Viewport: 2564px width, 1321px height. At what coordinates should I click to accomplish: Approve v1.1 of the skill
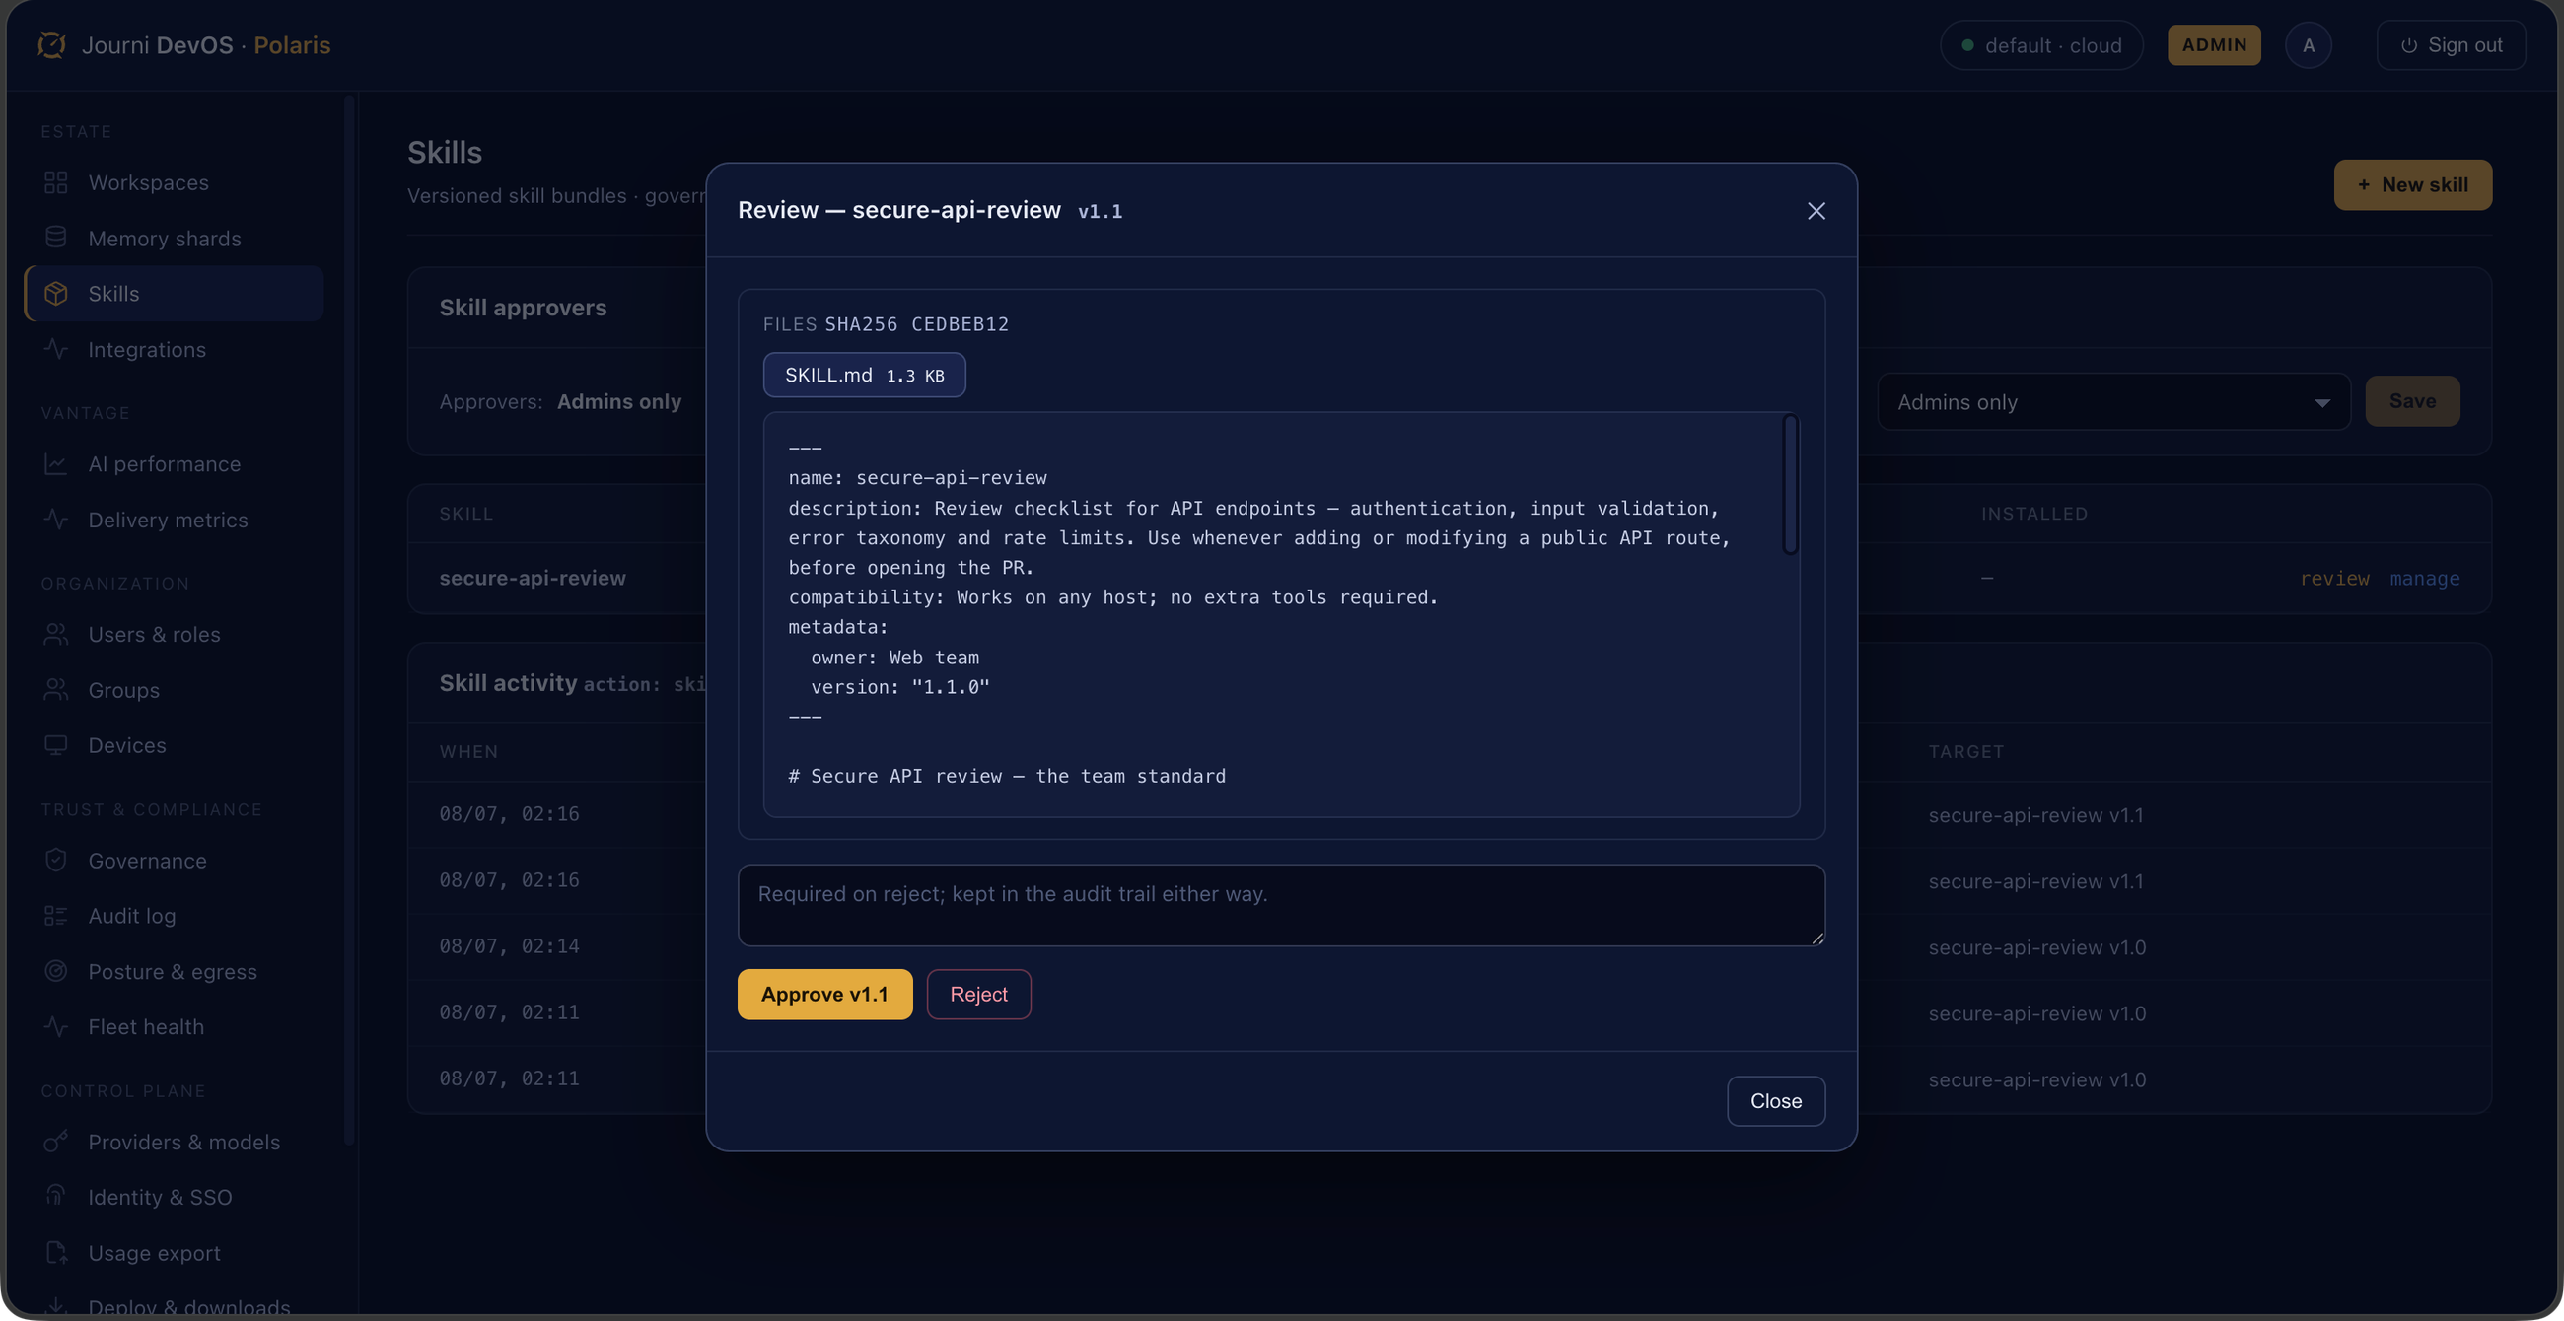click(x=824, y=994)
